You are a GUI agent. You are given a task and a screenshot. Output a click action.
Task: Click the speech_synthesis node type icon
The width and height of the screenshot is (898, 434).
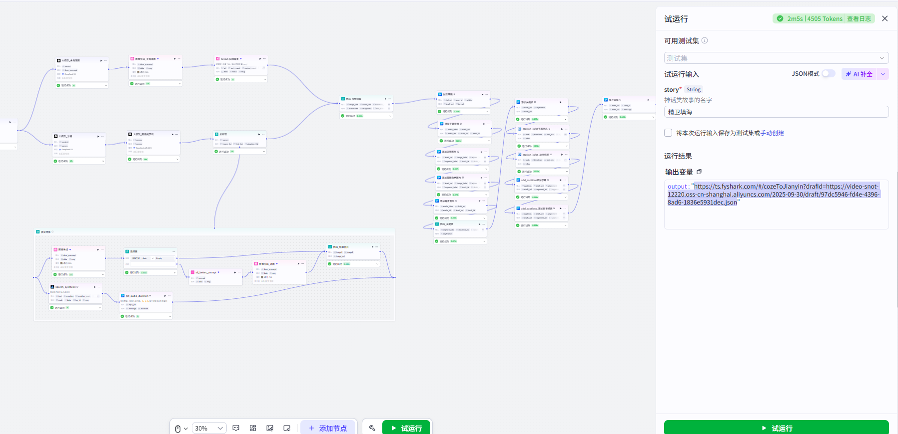(x=52, y=287)
